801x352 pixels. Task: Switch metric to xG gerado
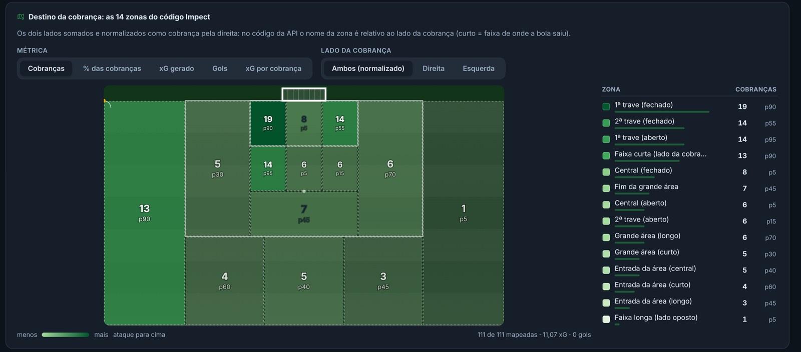[177, 68]
